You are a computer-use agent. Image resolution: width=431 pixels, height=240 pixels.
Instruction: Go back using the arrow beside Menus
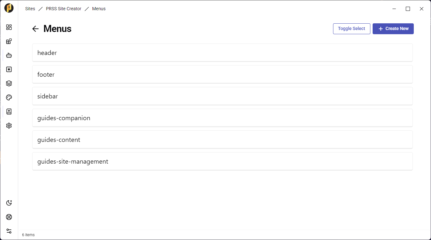click(35, 29)
